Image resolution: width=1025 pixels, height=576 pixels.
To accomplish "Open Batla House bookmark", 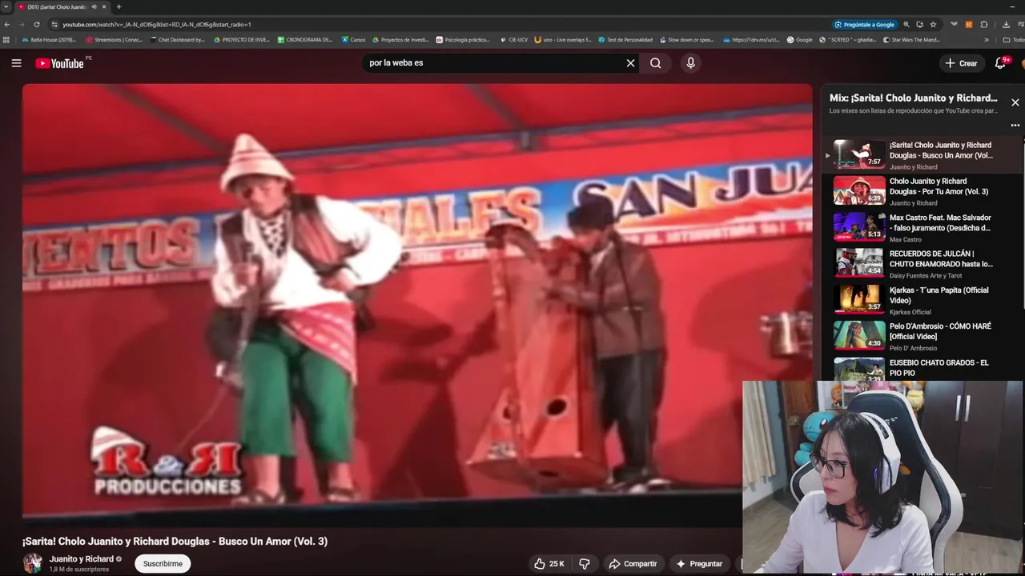I will tap(49, 39).
